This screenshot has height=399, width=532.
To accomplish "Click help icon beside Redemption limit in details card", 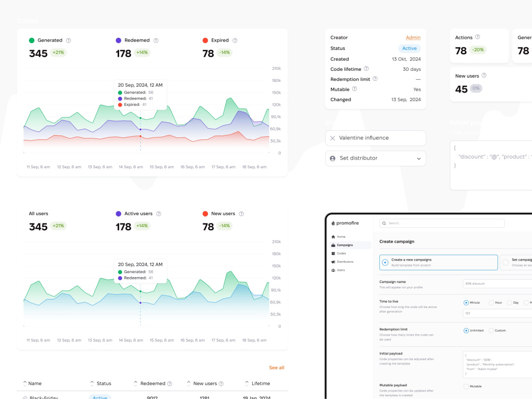I will (375, 79).
